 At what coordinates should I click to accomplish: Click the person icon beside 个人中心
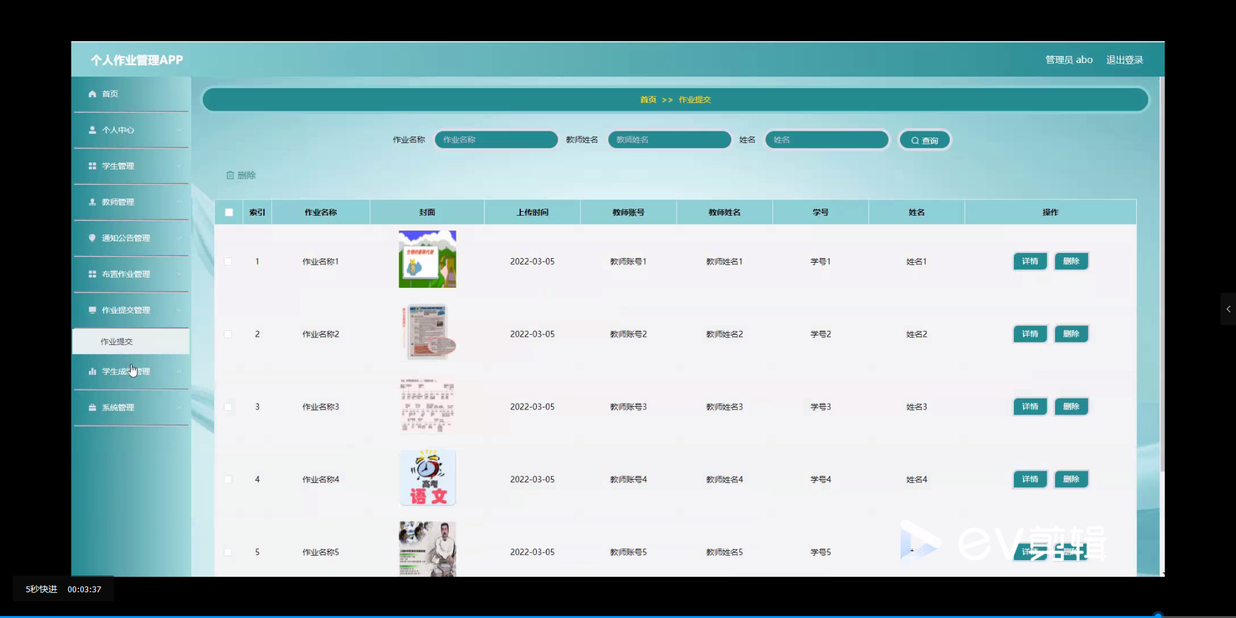92,130
